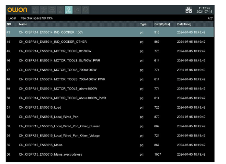This screenshot has height=164, width=226.
Task: Click the clock date and time display
Action: pyautogui.click(x=204, y=10)
